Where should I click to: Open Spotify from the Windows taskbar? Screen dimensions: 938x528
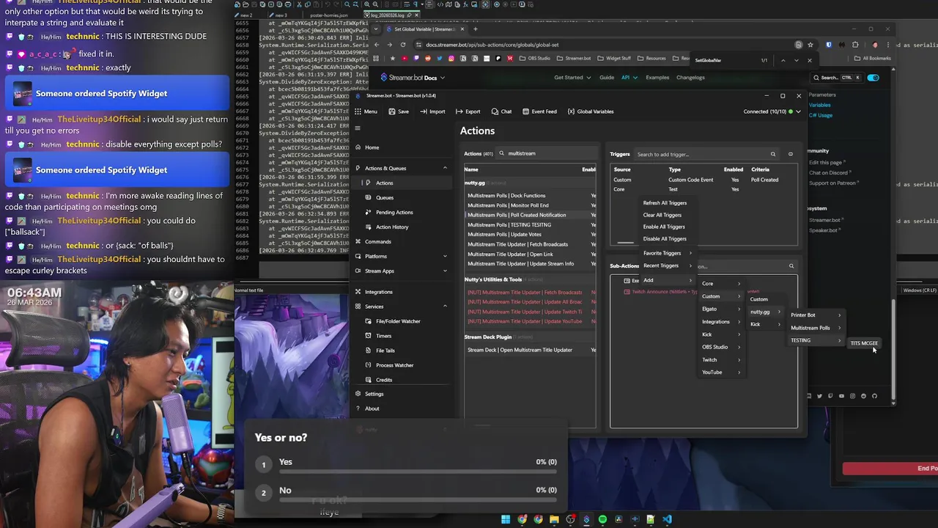tap(602, 519)
